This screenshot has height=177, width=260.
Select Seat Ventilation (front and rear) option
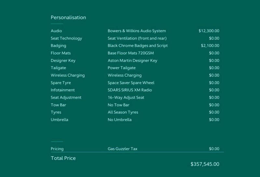[137, 38]
